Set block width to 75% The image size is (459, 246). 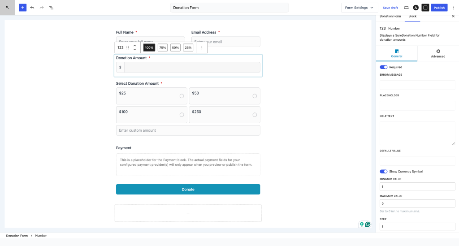coord(162,47)
